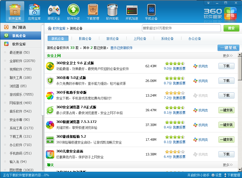242x178 pixels.
Task: Click the software search input field
Action: pos(181,28)
